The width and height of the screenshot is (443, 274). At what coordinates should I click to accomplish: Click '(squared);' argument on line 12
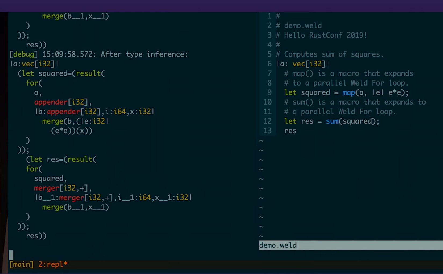tap(359, 121)
